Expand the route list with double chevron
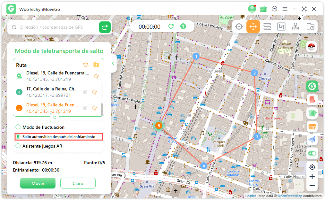 [x=55, y=117]
